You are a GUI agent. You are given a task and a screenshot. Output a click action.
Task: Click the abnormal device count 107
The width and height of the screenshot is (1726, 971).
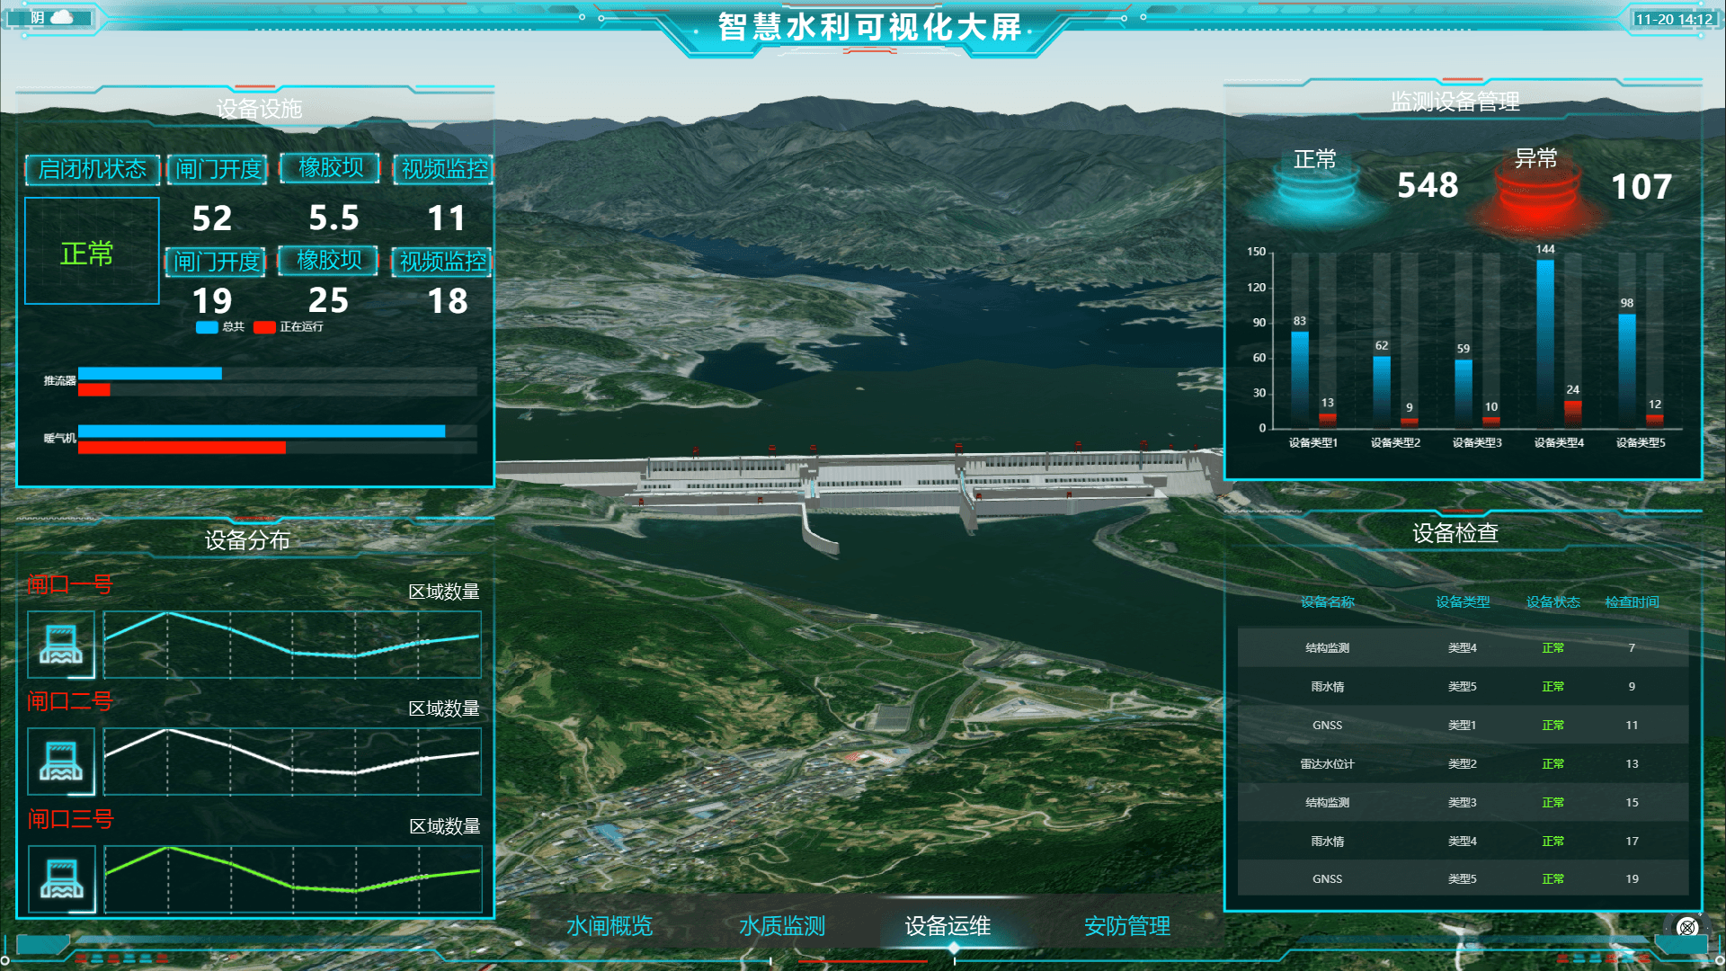pyautogui.click(x=1641, y=187)
